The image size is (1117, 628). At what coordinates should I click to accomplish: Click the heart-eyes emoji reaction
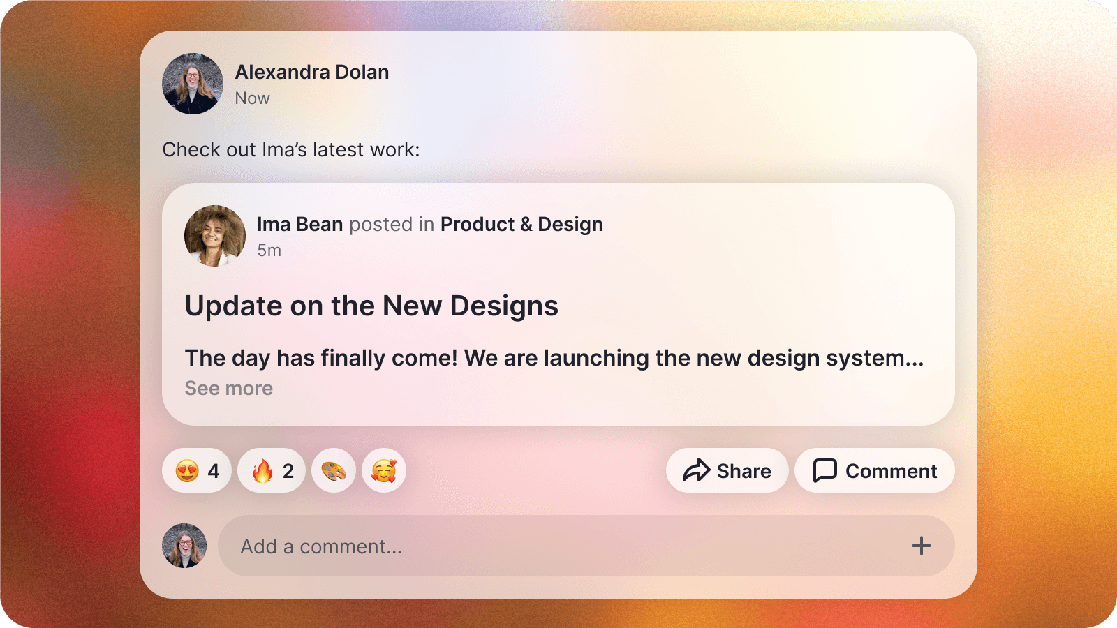tap(197, 471)
